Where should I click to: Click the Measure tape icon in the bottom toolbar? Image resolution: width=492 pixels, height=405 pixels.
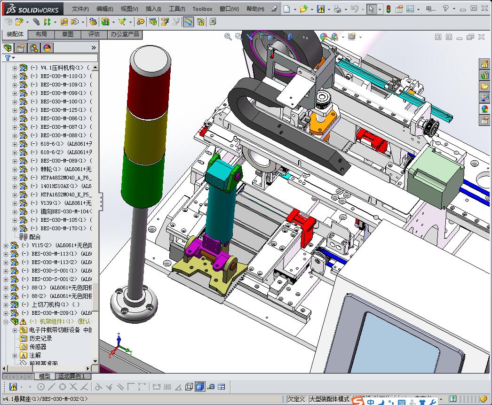click(x=211, y=387)
